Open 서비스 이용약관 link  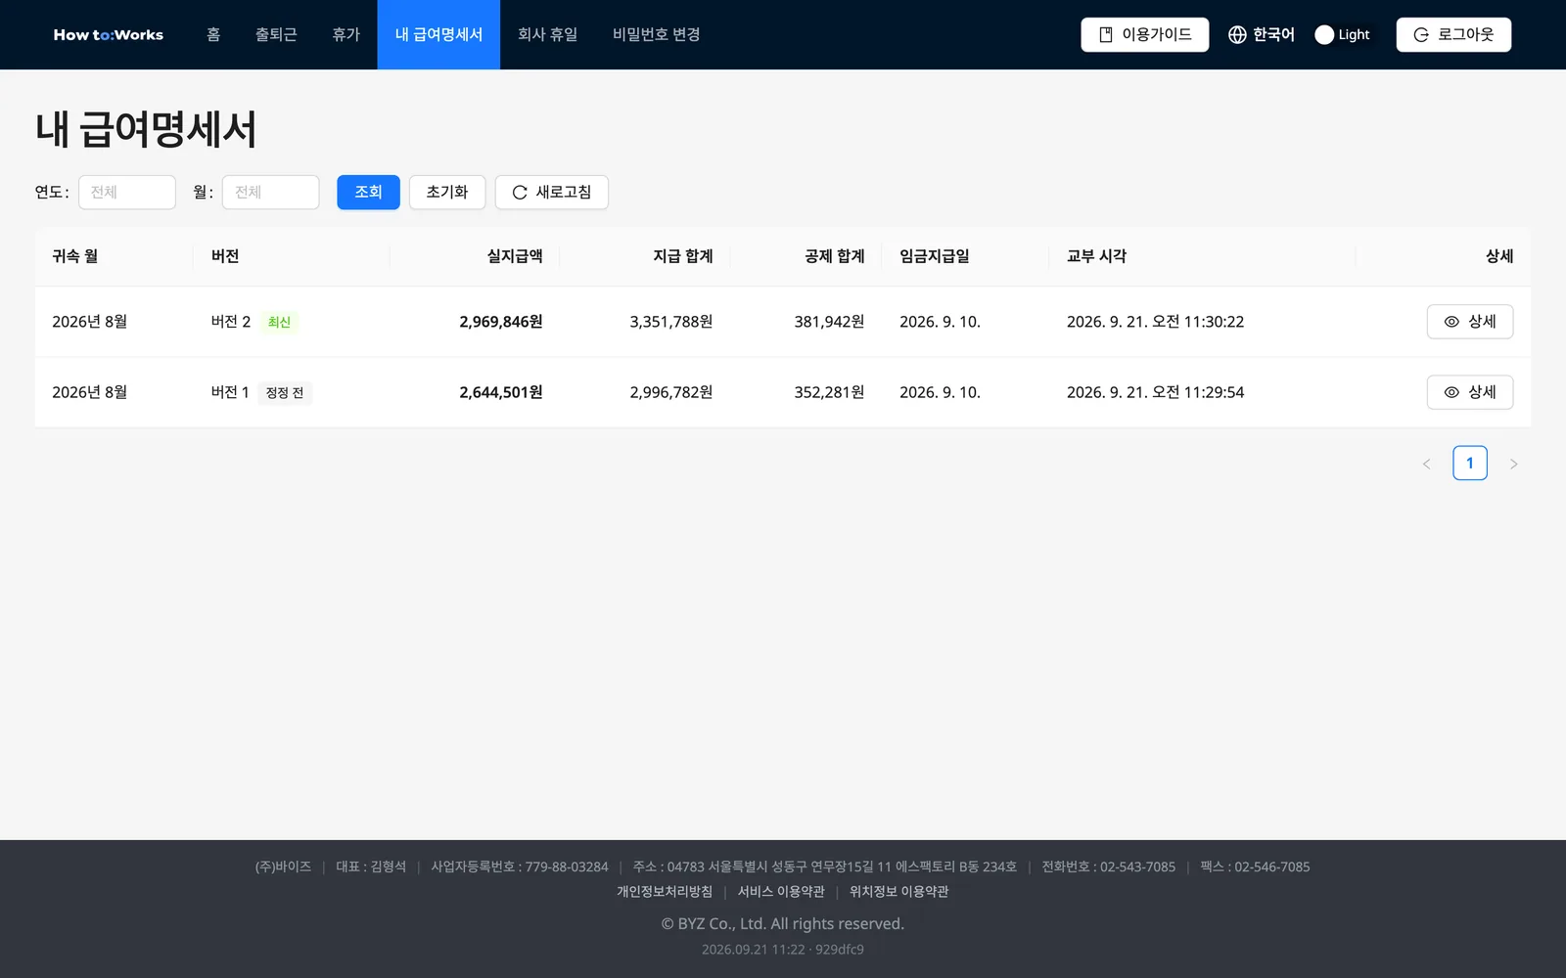(x=781, y=892)
